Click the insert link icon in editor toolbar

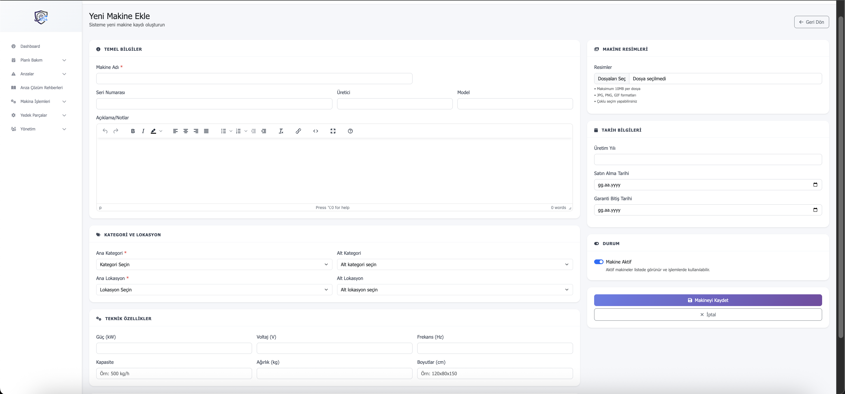coord(298,131)
